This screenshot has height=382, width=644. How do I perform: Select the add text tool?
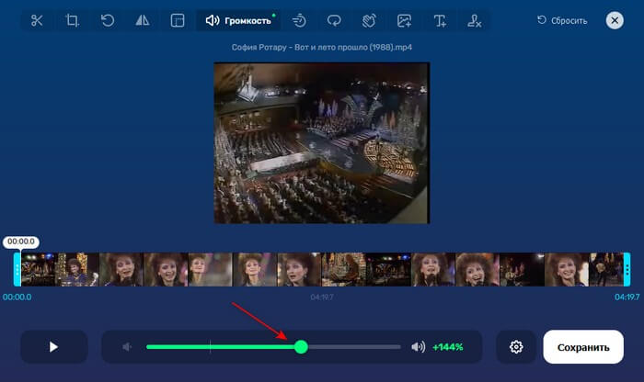point(440,20)
